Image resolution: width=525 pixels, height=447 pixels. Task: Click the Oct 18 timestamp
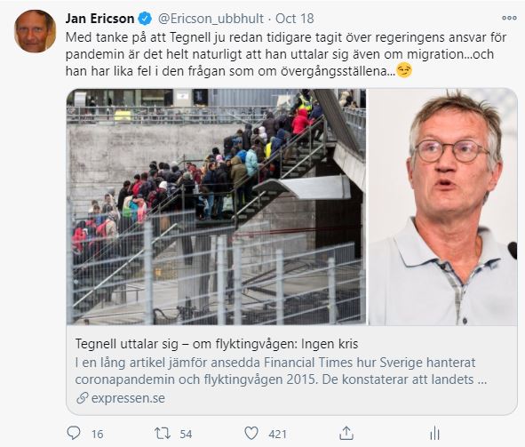coord(294,19)
